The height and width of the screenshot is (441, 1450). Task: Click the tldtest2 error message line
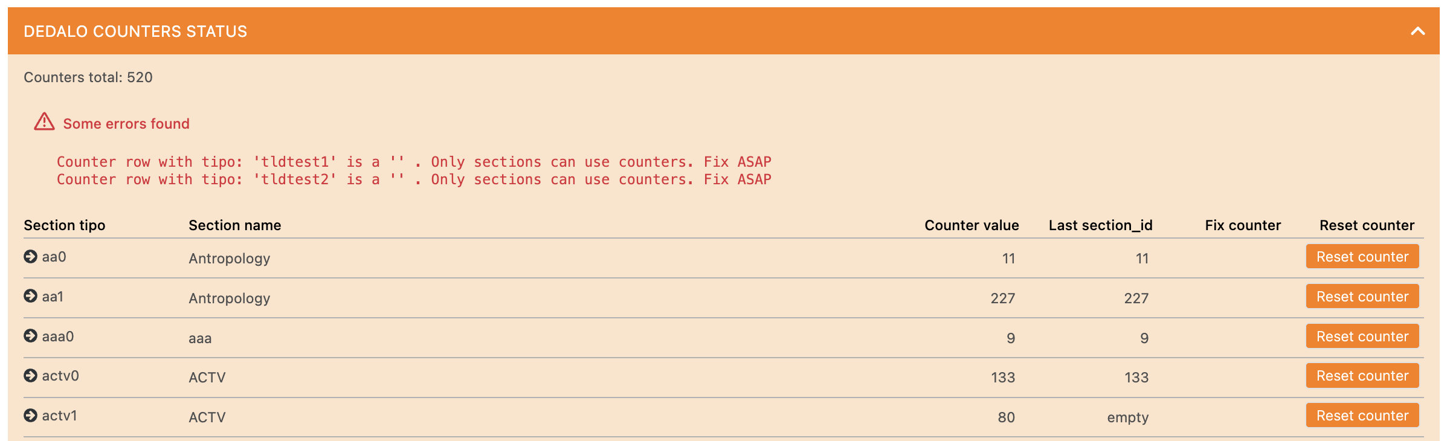pyautogui.click(x=414, y=179)
